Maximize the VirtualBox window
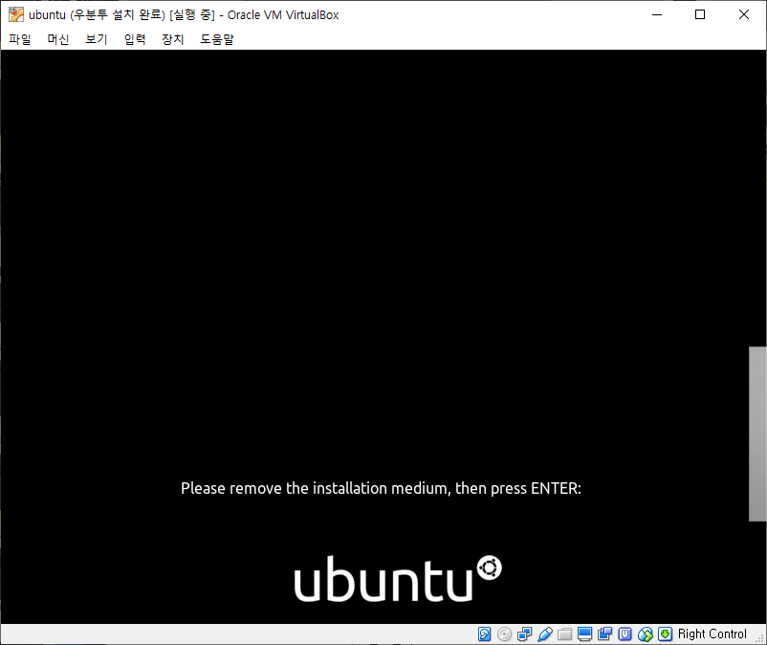 coord(700,14)
